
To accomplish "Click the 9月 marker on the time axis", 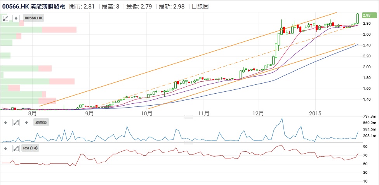I will (89, 113).
